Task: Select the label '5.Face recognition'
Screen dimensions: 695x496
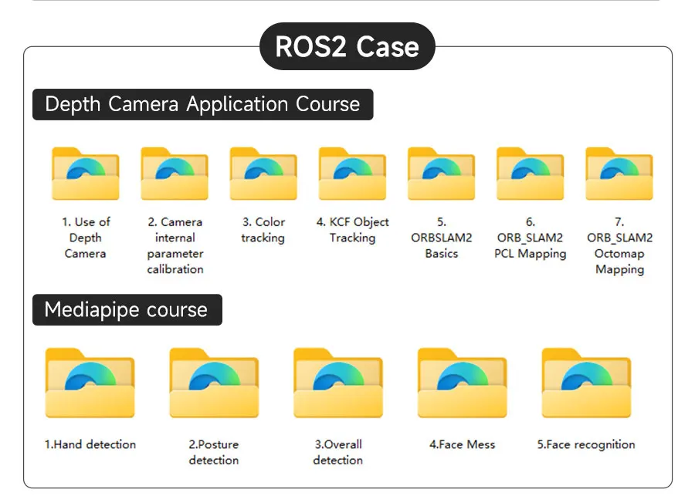Action: point(586,444)
